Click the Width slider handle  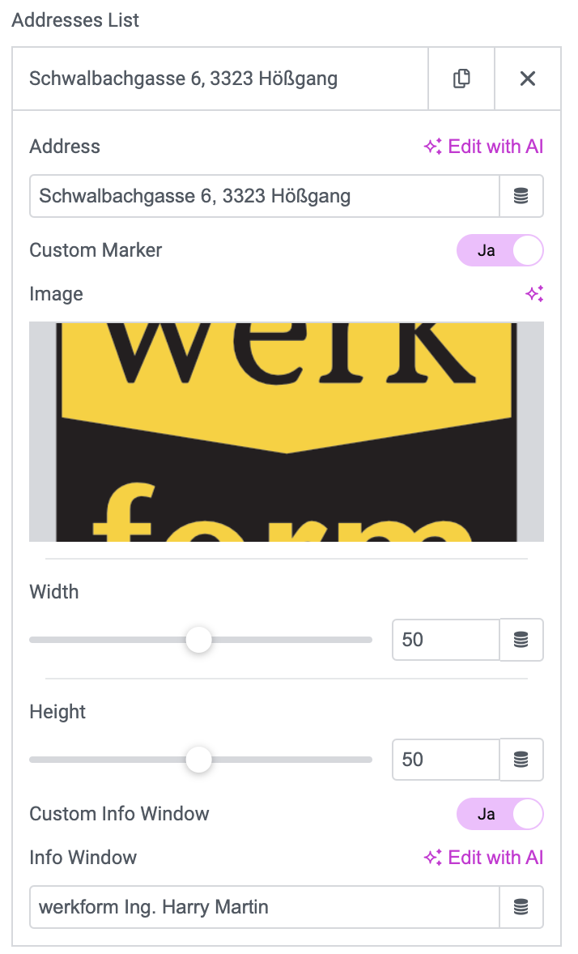pyautogui.click(x=198, y=640)
